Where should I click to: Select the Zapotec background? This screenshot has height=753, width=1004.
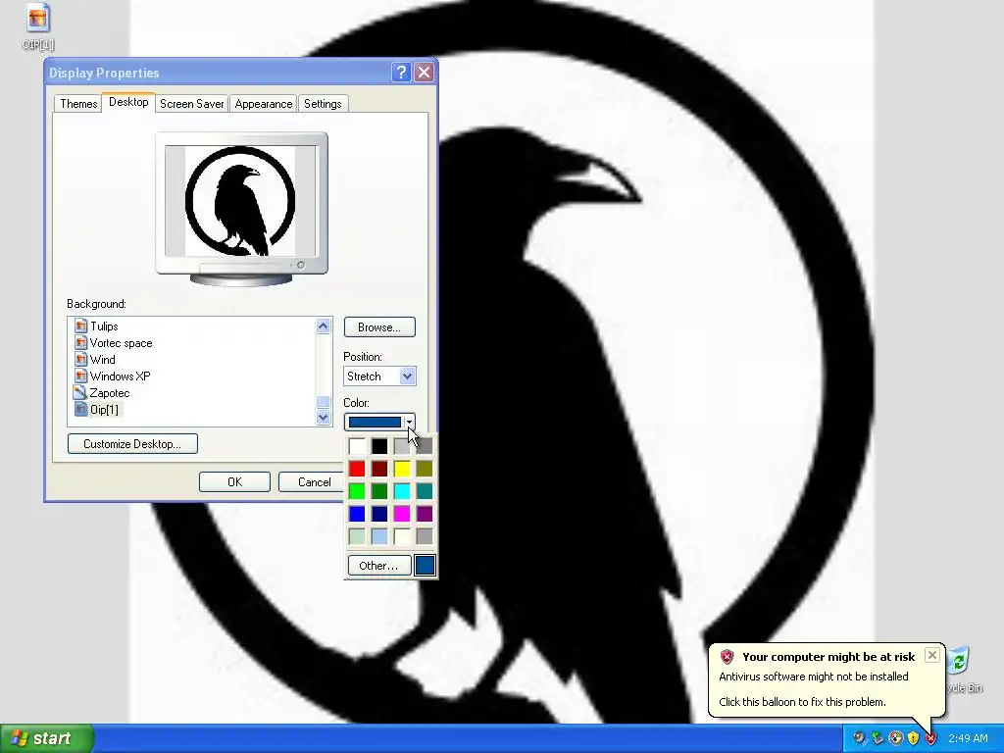(x=110, y=393)
